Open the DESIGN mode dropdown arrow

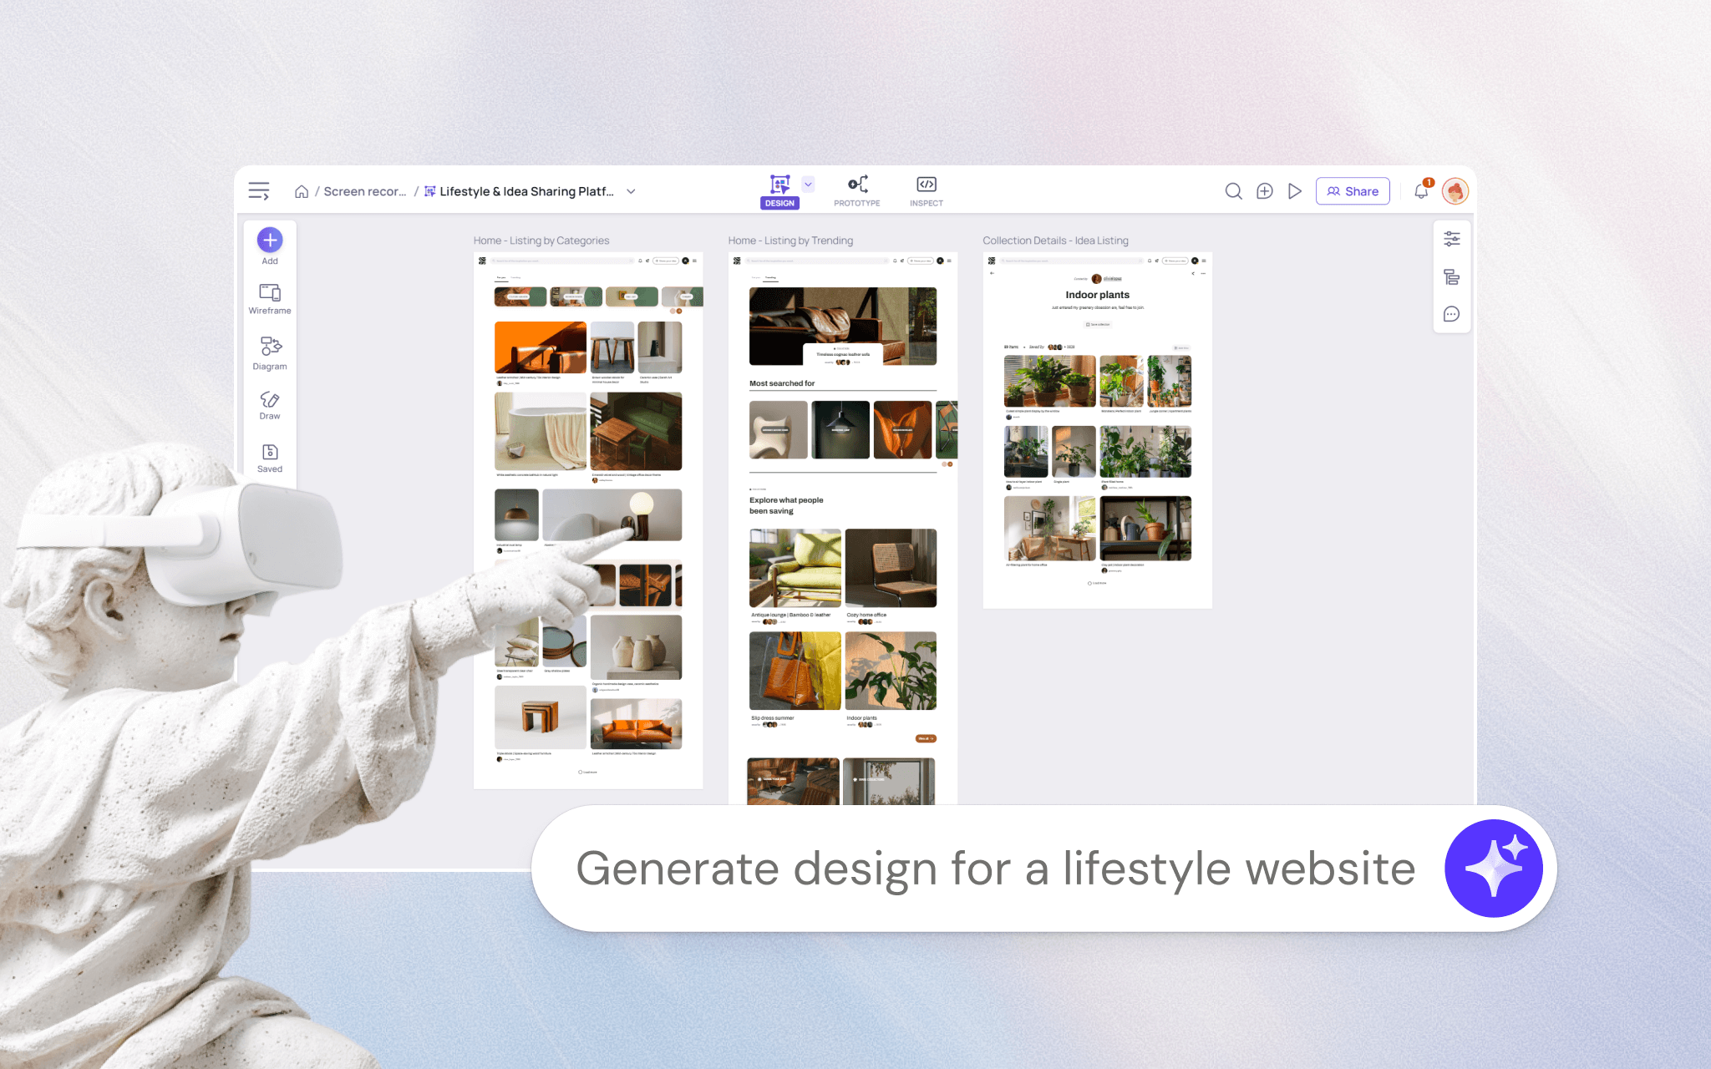point(807,184)
